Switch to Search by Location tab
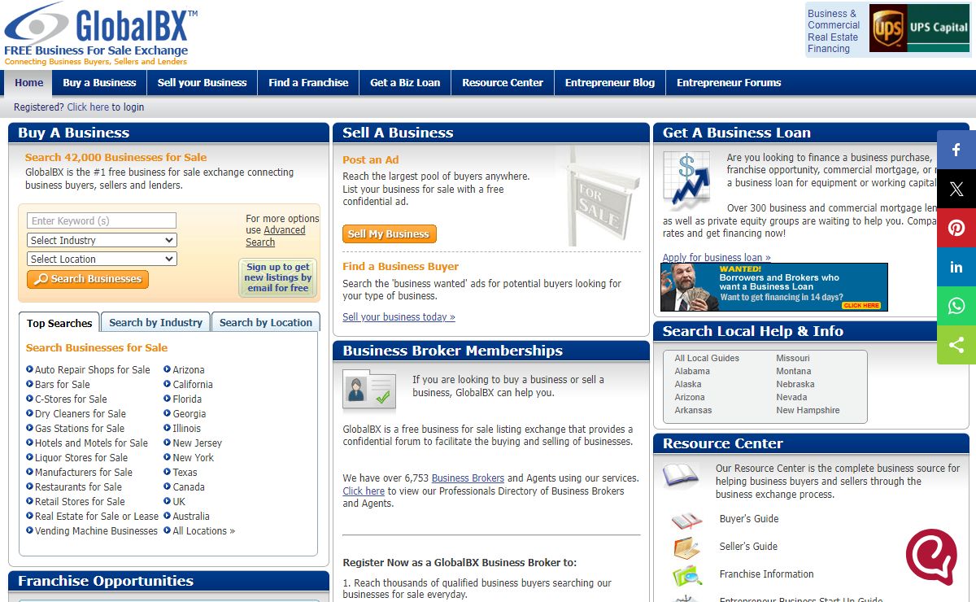Screen dimensions: 976x602 266,322
